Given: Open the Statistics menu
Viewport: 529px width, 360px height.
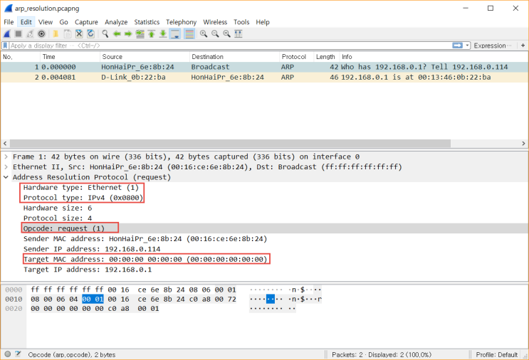Looking at the screenshot, I should pyautogui.click(x=147, y=22).
